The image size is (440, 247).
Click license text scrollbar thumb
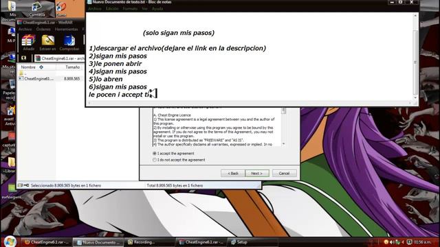[x=283, y=111]
